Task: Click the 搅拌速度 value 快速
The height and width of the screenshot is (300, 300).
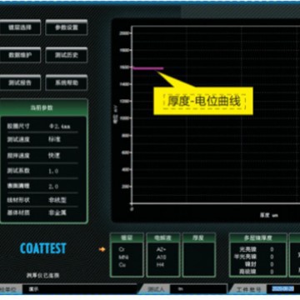Action: [54, 155]
